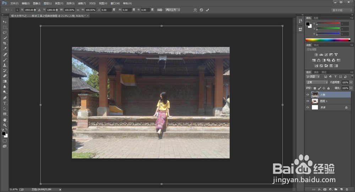Screen dimensions: 355x192
Task: Select the Brush tool
Action: point(5,60)
